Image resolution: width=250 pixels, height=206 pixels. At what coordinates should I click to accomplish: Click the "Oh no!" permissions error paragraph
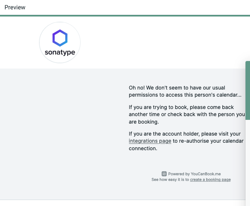point(185,91)
